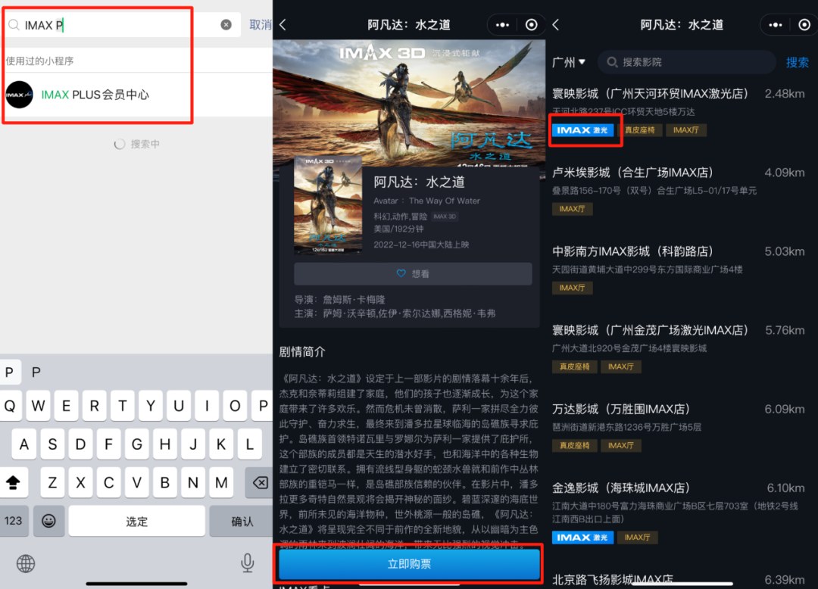This screenshot has width=818, height=589.
Task: Select 卢米埃影城 合生广场IMAX店
Action: coord(632,173)
